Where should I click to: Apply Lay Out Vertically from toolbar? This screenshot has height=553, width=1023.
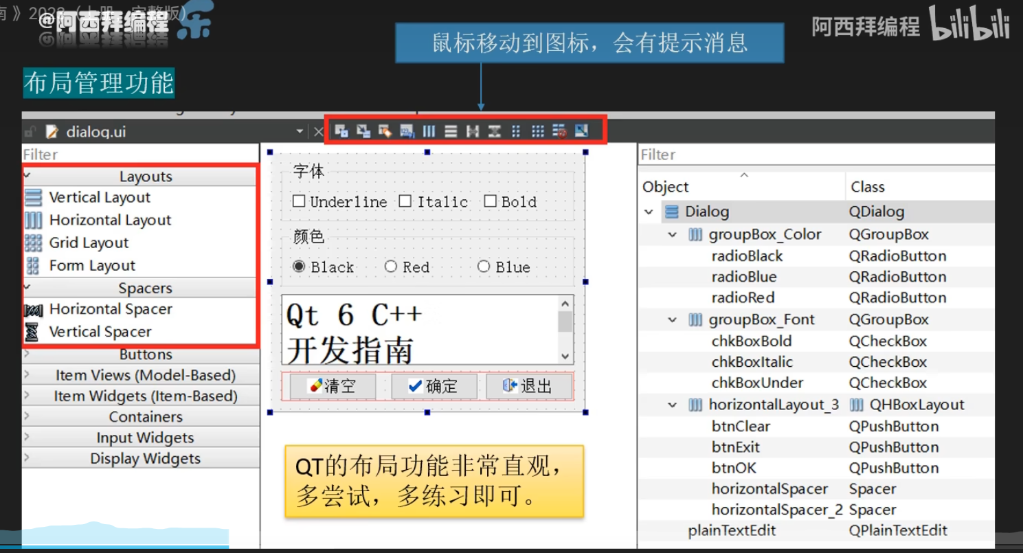click(451, 131)
